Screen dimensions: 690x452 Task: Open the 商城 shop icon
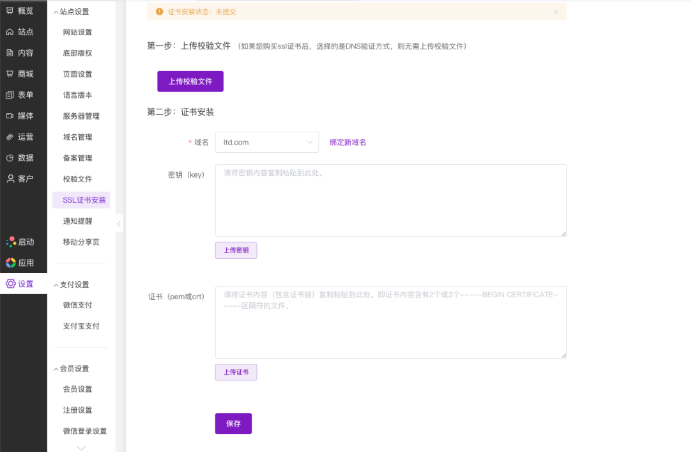pyautogui.click(x=10, y=74)
